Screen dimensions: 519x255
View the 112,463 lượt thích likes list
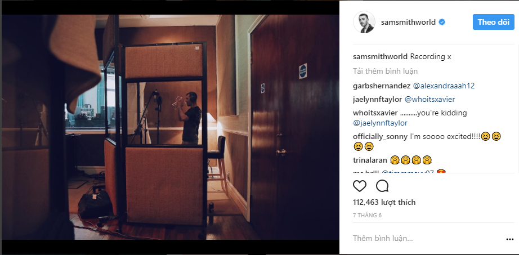coord(384,202)
